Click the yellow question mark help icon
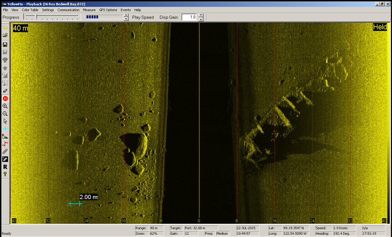The image size is (392, 237). tap(5, 174)
